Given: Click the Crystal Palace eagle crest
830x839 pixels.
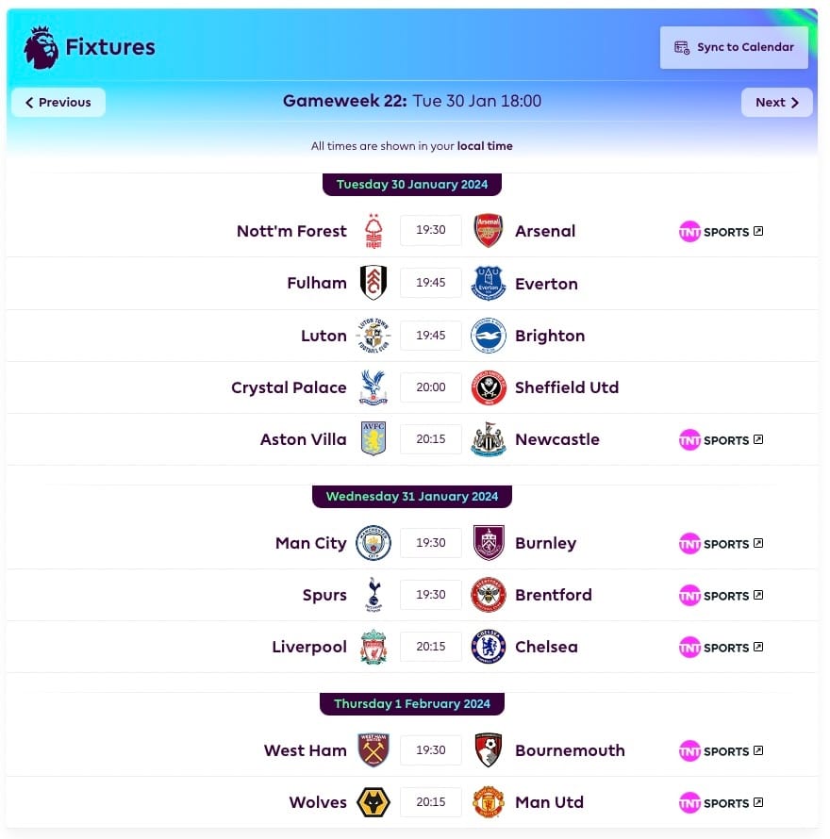Looking at the screenshot, I should 373,387.
